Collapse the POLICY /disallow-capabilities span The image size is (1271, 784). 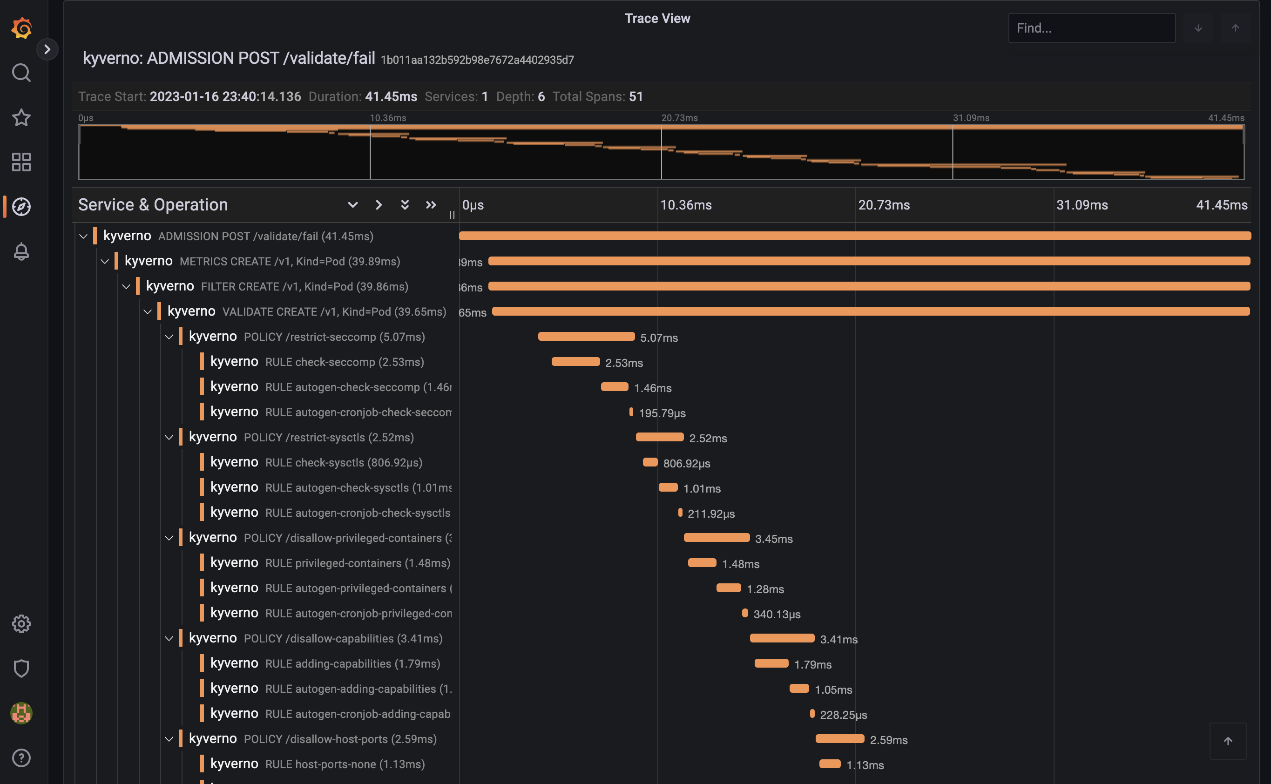pyautogui.click(x=169, y=639)
